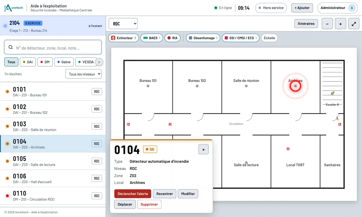Click the + Ajouter button

click(302, 8)
